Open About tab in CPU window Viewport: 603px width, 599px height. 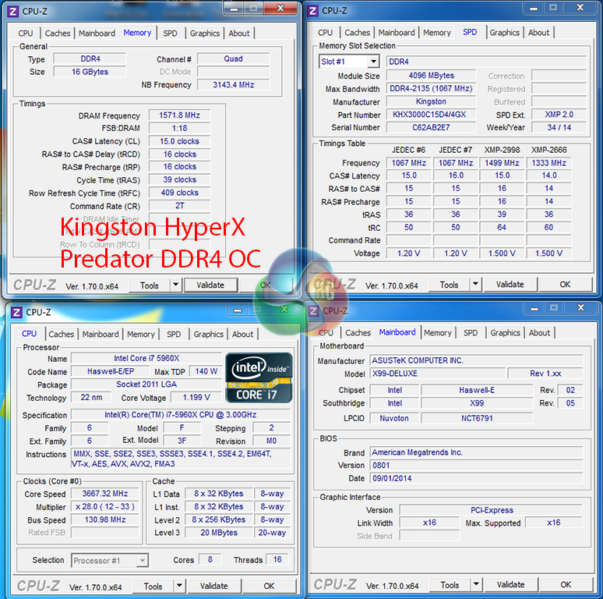pyautogui.click(x=242, y=334)
